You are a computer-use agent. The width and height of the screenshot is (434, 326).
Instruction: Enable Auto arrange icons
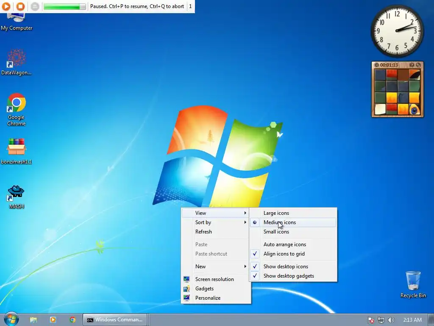coord(293,244)
